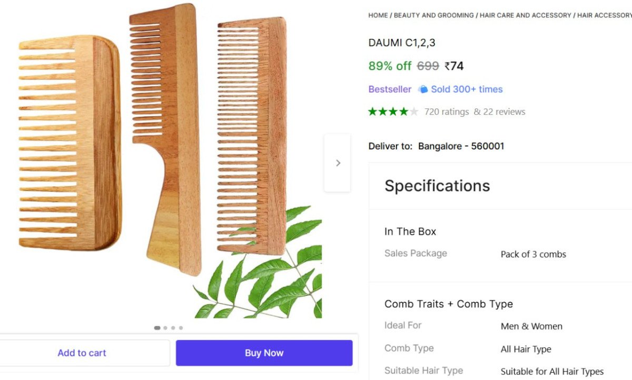This screenshot has height=380, width=632.
Task: Select the first active carousel indicator
Action: coord(157,328)
